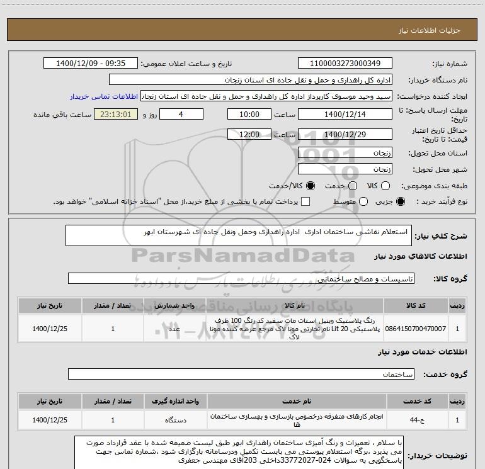Click the کد خدمت column header
The width and height of the screenshot is (485, 469).
pyautogui.click(x=417, y=401)
